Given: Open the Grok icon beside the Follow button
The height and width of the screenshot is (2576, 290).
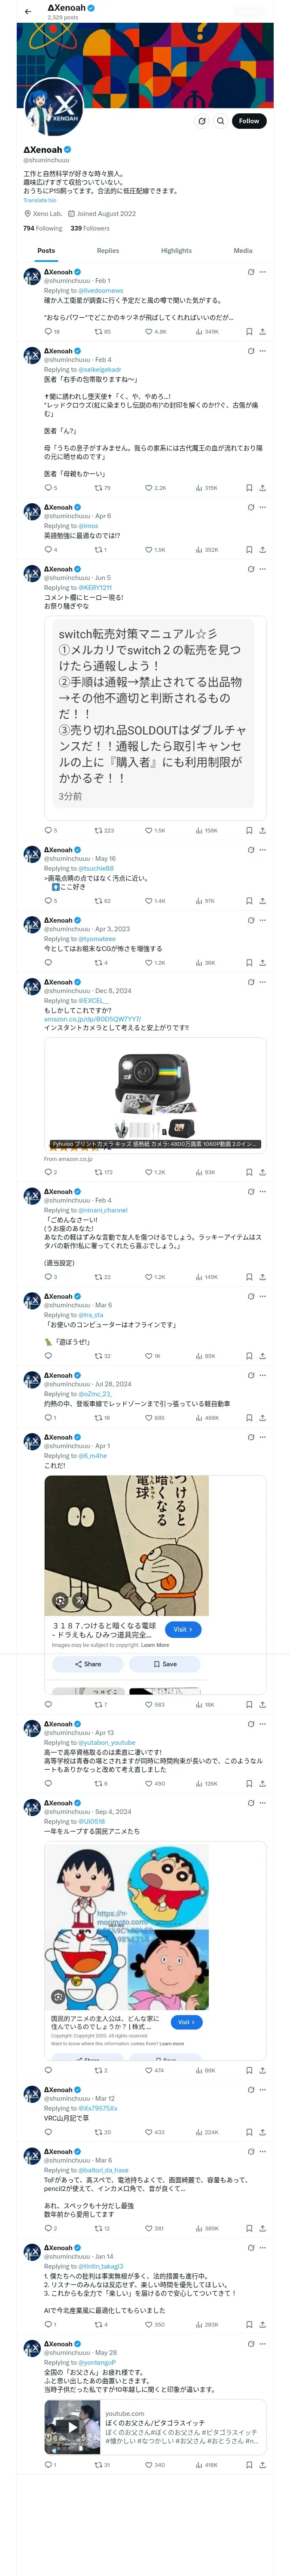Looking at the screenshot, I should tap(201, 121).
